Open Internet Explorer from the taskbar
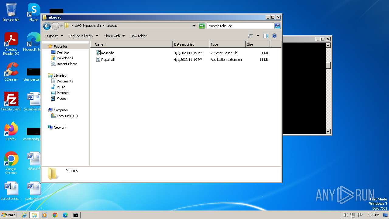This screenshot has width=389, height=219. (24, 215)
